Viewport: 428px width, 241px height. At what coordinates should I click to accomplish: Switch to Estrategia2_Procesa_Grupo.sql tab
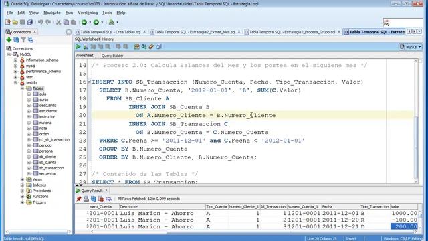pyautogui.click(x=292, y=32)
